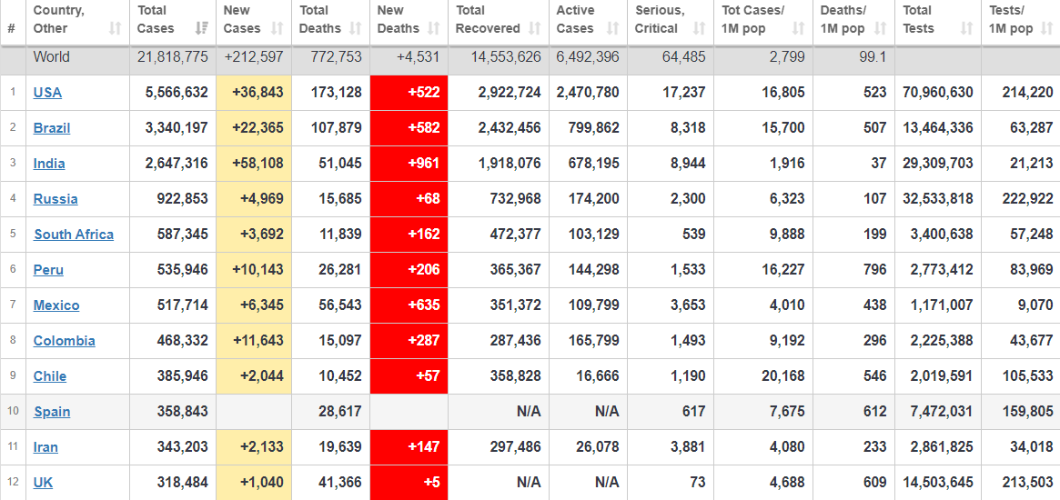1060x500 pixels.
Task: Click Brazil total recovered 2,432,456
Action: 510,127
